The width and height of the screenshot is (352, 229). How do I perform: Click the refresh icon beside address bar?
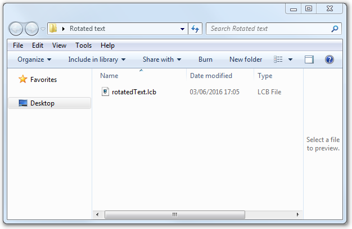(195, 29)
